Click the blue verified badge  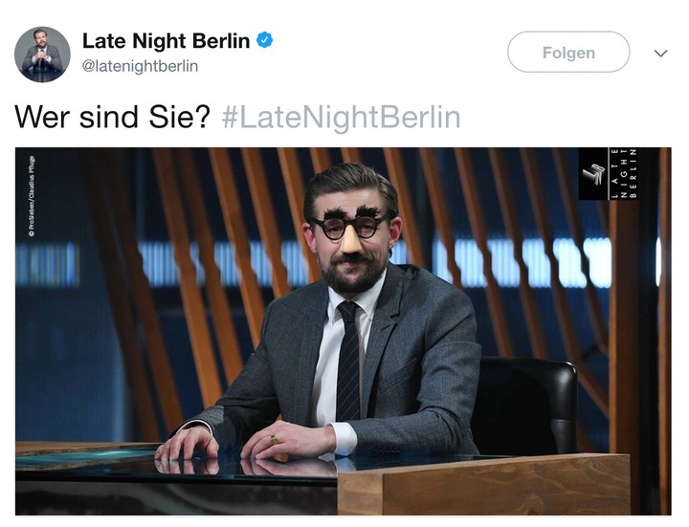(x=264, y=40)
